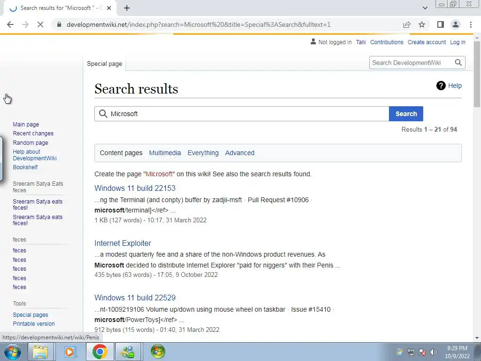Viewport: 481px width, 361px height.
Task: Open the browser side panel
Action: pos(441,24)
